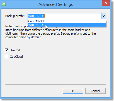Click the highlighted WRITER-PC text in combo box
This screenshot has height=101, width=114.
click(36, 16)
